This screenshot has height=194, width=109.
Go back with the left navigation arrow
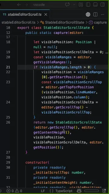19,5
